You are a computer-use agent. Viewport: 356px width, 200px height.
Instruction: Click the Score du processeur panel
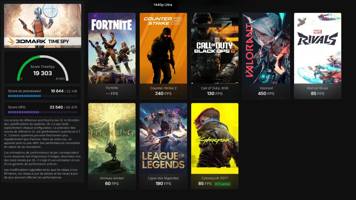[43, 93]
